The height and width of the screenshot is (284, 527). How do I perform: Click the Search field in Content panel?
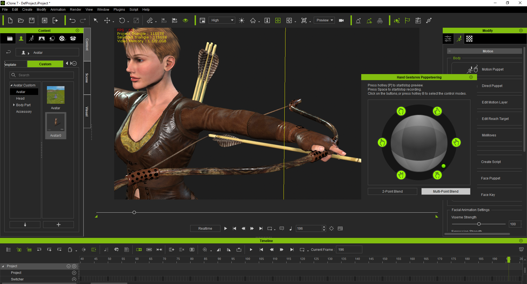tap(42, 75)
